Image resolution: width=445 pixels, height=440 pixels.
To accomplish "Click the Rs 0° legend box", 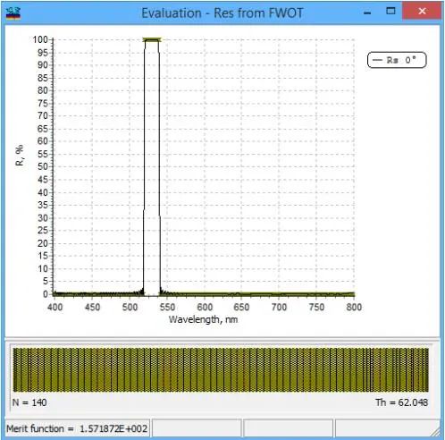I will pos(397,60).
